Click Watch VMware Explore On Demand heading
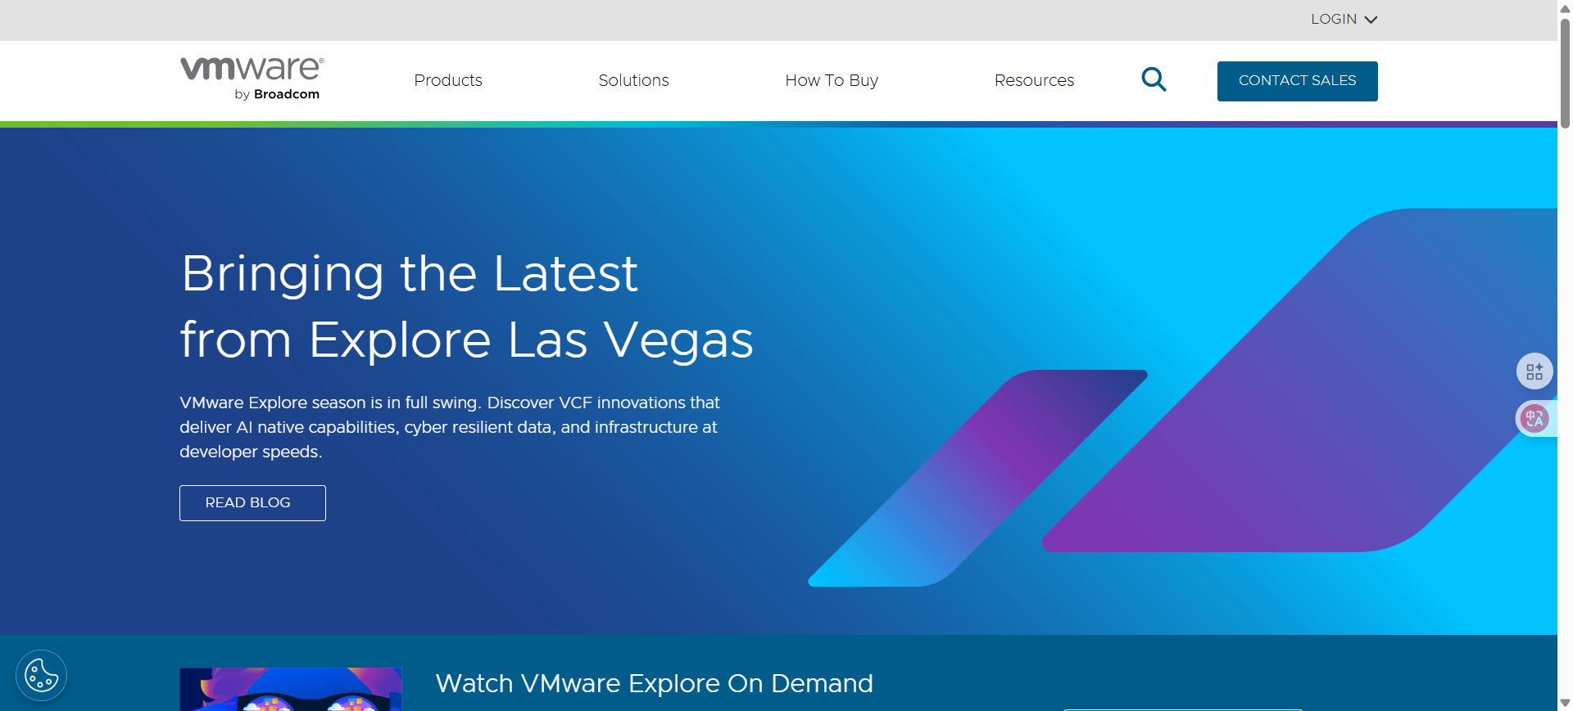Screen dimensions: 1573x711 (654, 683)
